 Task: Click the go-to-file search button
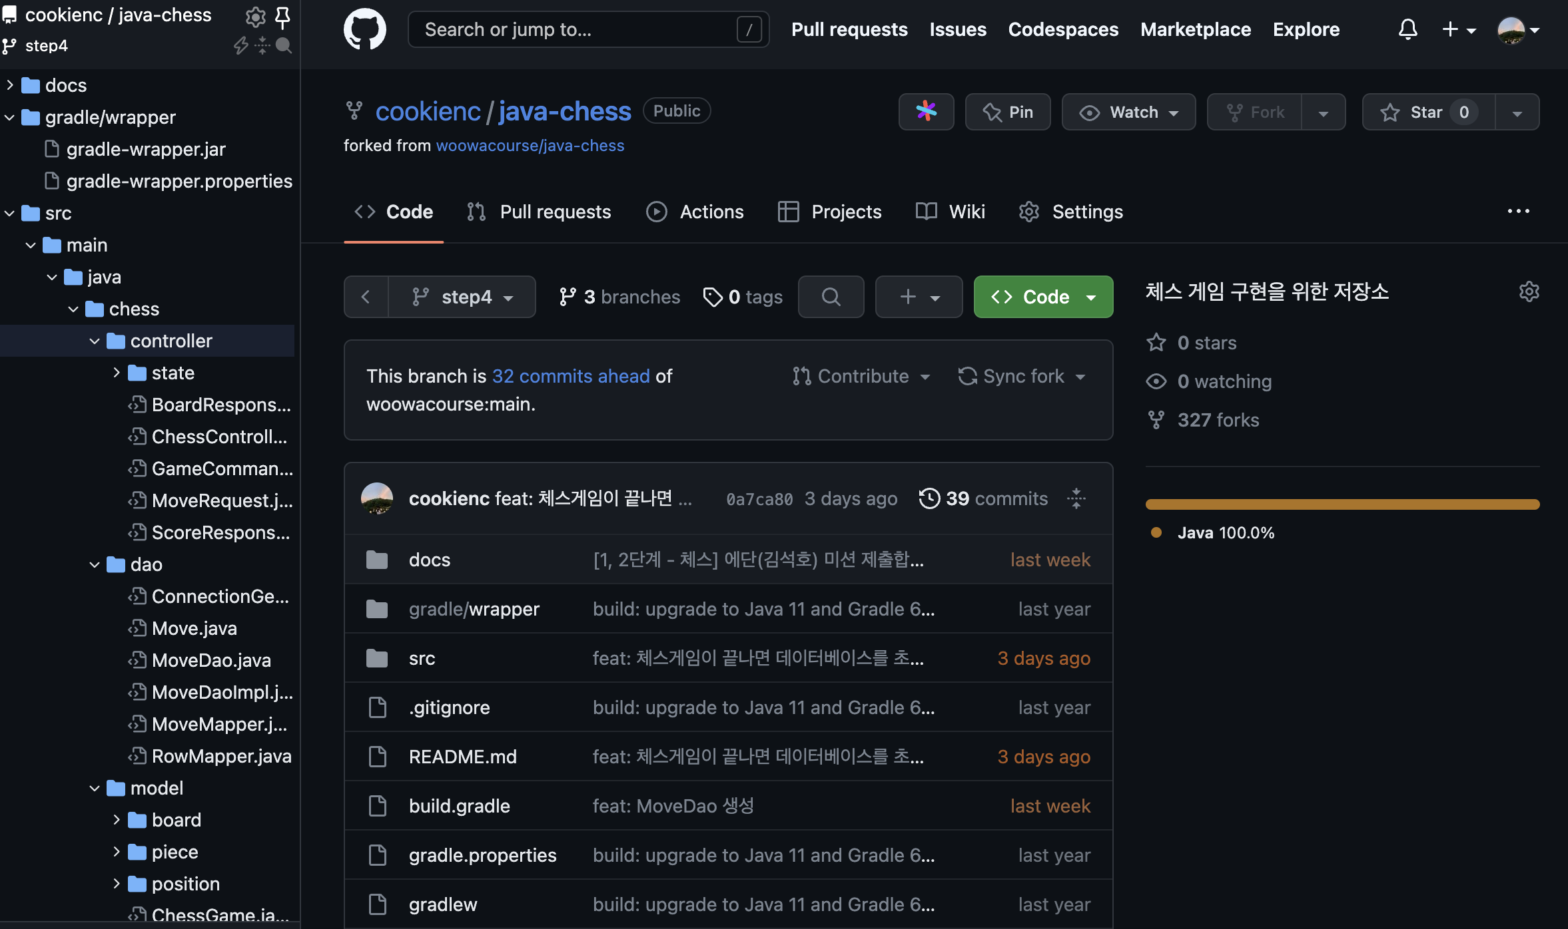831,297
